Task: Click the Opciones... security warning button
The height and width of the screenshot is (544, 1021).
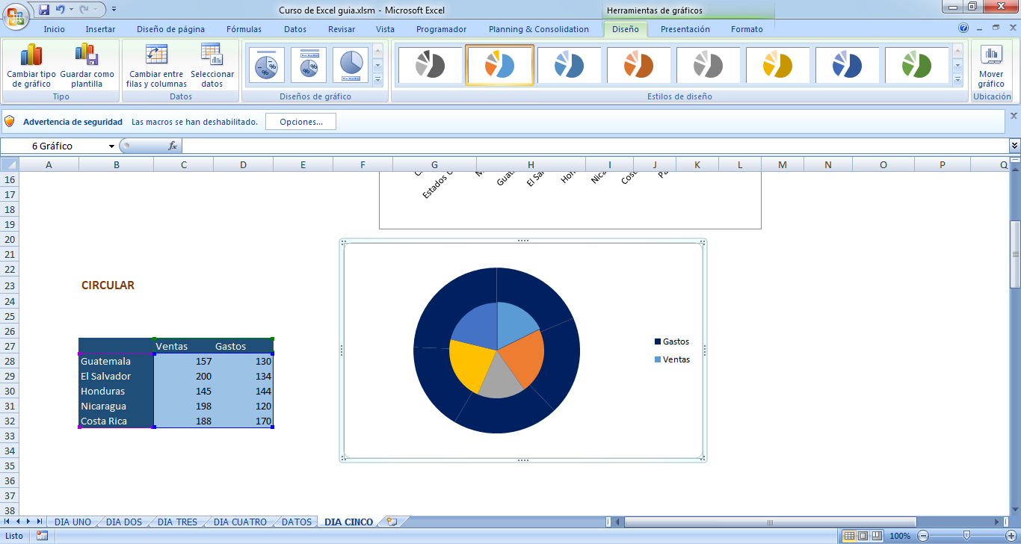Action: (300, 122)
